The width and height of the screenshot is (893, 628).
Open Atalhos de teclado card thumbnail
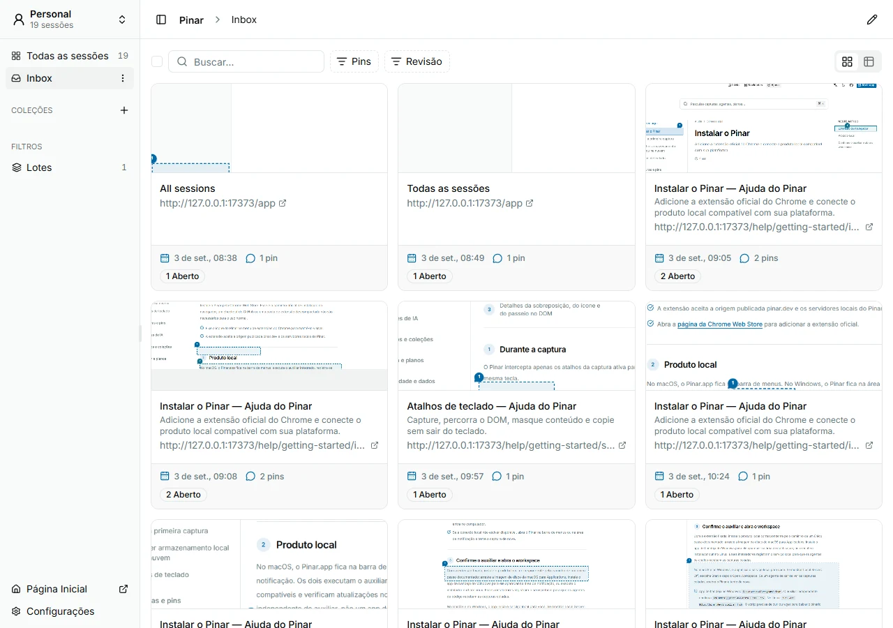click(x=516, y=346)
